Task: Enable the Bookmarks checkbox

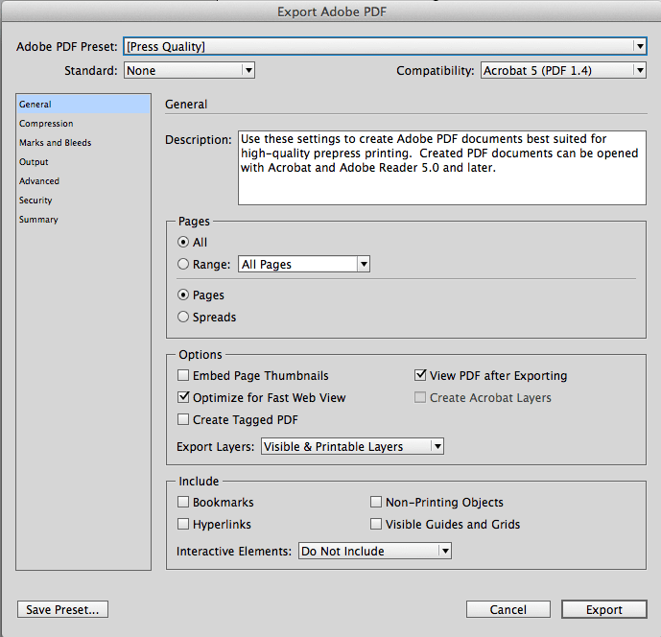Action: pyautogui.click(x=183, y=502)
